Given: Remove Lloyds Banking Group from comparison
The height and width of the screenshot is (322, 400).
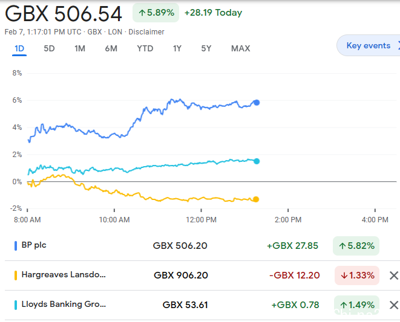Looking at the screenshot, I should pos(393,305).
